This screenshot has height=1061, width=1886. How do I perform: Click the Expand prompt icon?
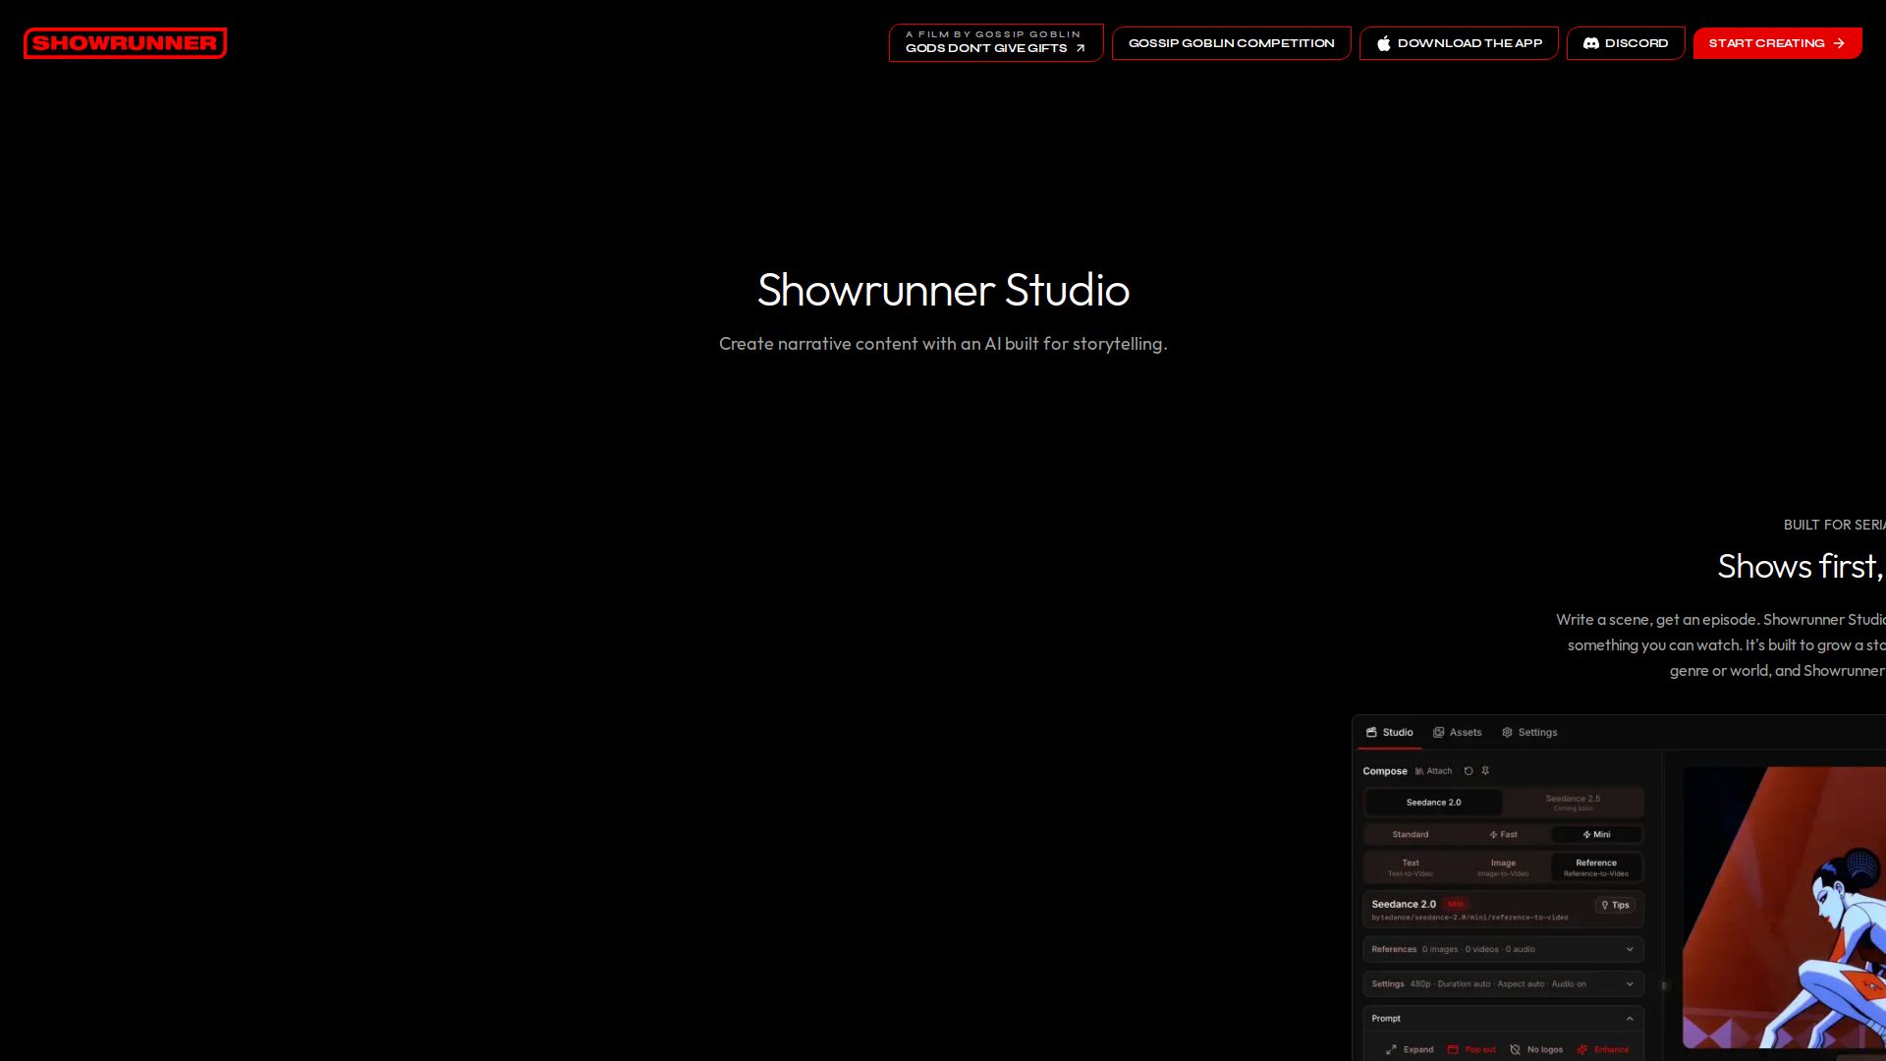(x=1391, y=1049)
